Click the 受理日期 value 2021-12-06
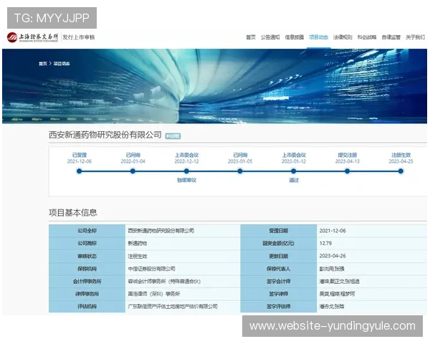 point(333,231)
